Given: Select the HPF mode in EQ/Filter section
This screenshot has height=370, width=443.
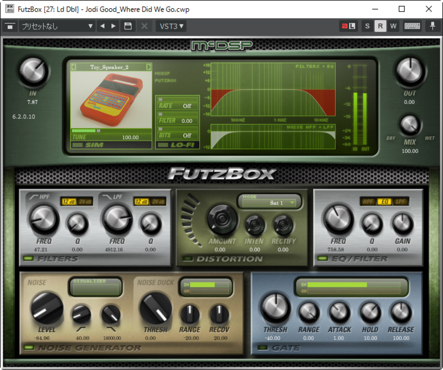Looking at the screenshot, I should point(368,202).
